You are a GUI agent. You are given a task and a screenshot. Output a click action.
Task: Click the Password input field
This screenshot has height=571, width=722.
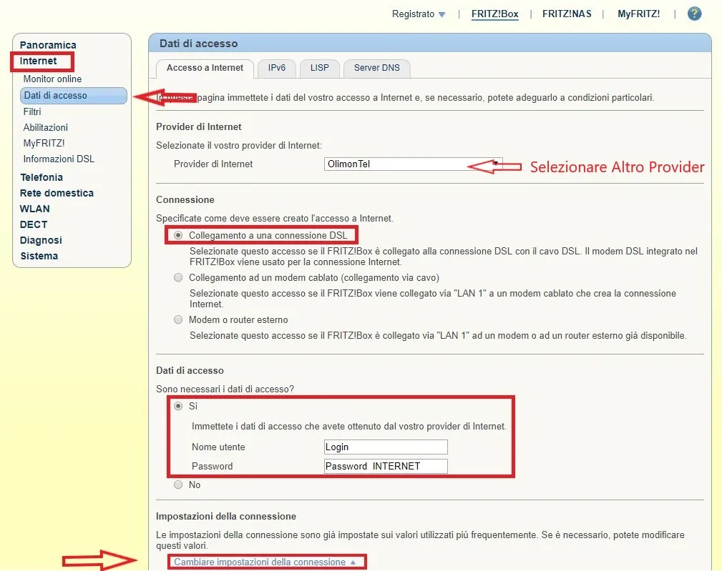click(x=386, y=466)
